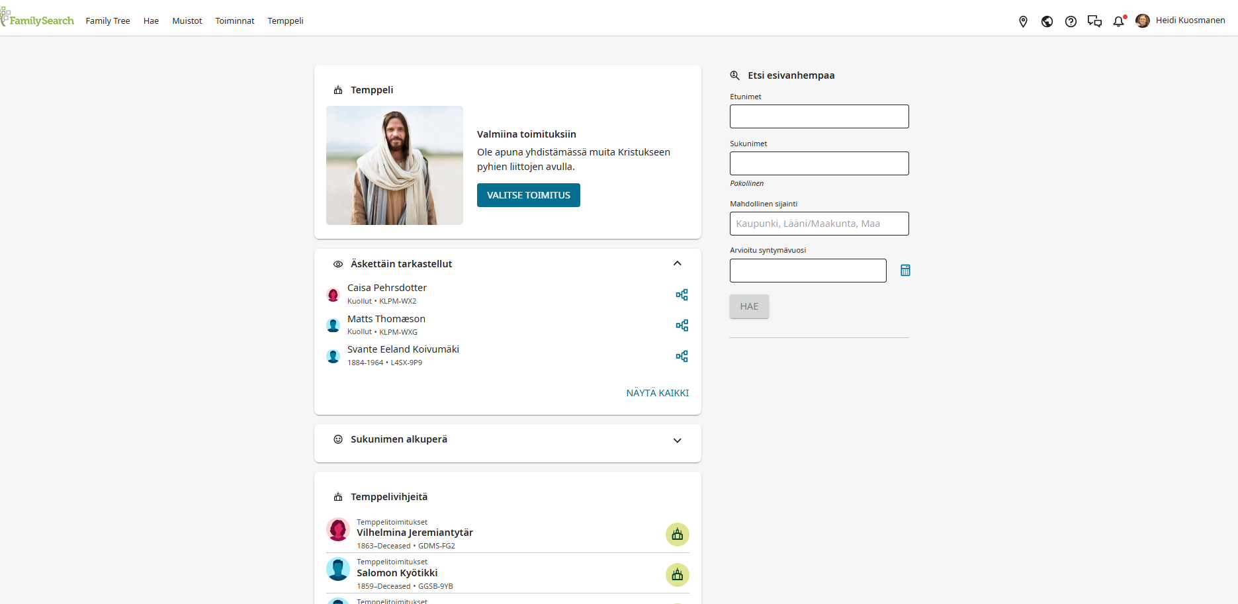This screenshot has height=604, width=1238.
Task: Open the notifications bell
Action: tap(1119, 21)
